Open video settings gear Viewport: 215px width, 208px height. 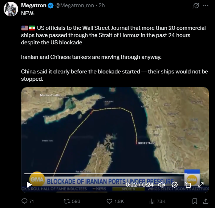[175, 185]
